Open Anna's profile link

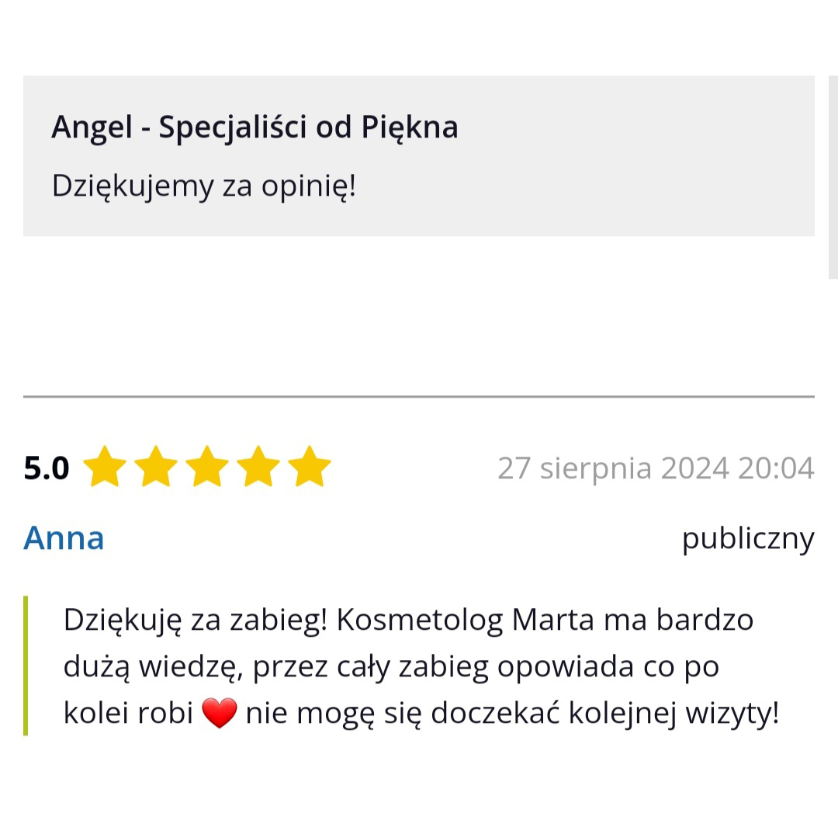64,537
